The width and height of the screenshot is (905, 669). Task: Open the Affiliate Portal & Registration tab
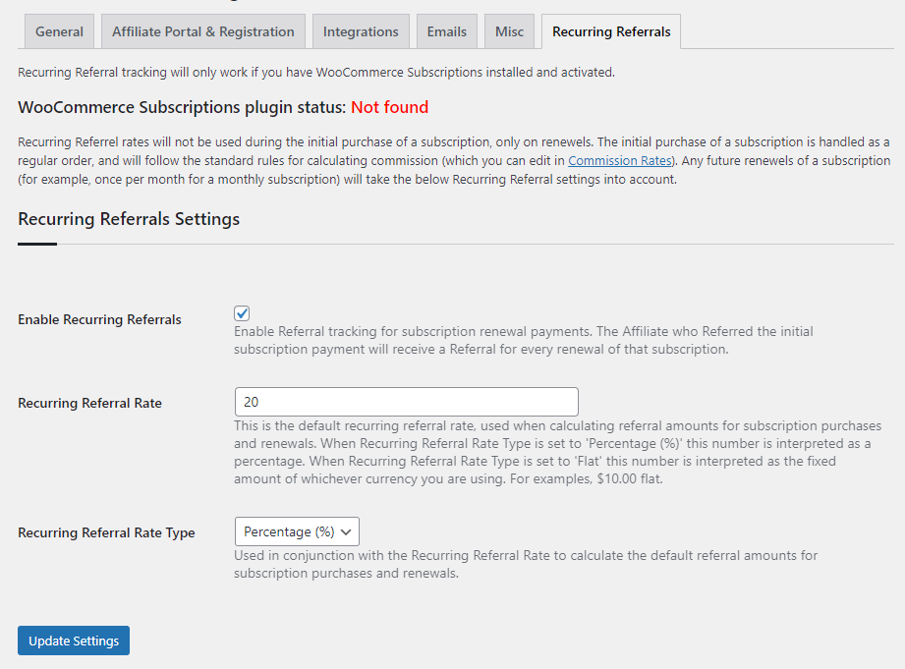[202, 30]
